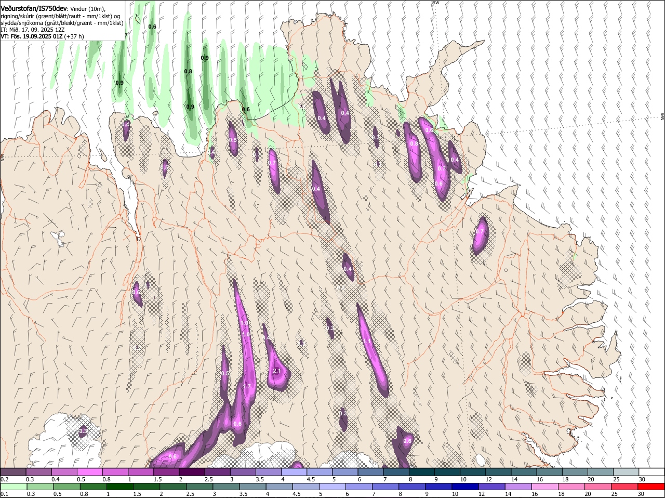This screenshot has height=498, width=665.
Task: Click the '(+37 h)' forecast offset
Action: pyautogui.click(x=74, y=36)
